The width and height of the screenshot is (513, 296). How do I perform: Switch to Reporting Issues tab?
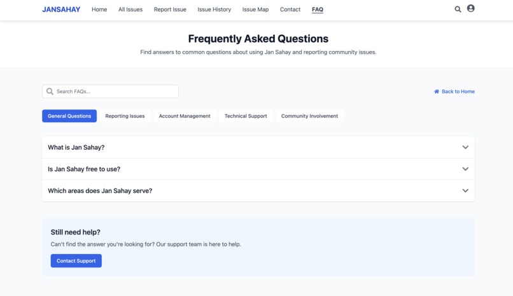coord(125,116)
